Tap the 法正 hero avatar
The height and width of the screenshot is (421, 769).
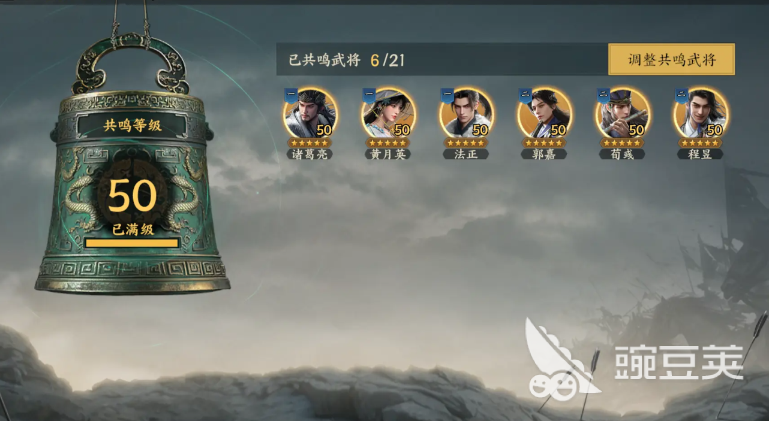(x=466, y=113)
